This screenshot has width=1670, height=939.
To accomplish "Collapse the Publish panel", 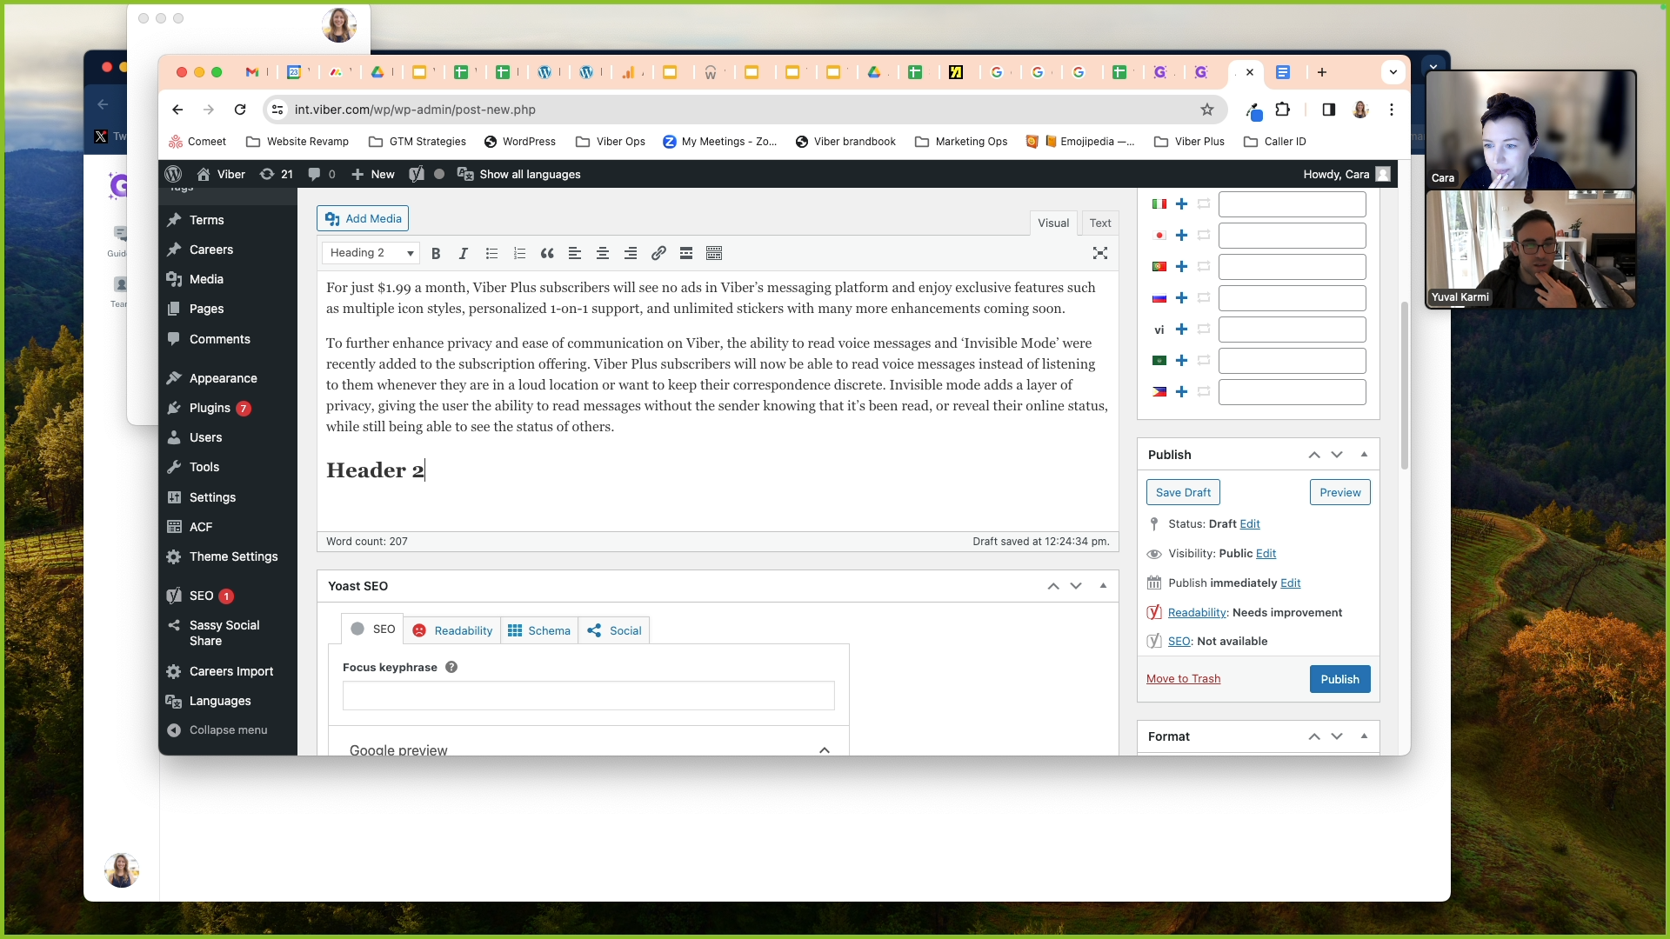I will click(1364, 455).
